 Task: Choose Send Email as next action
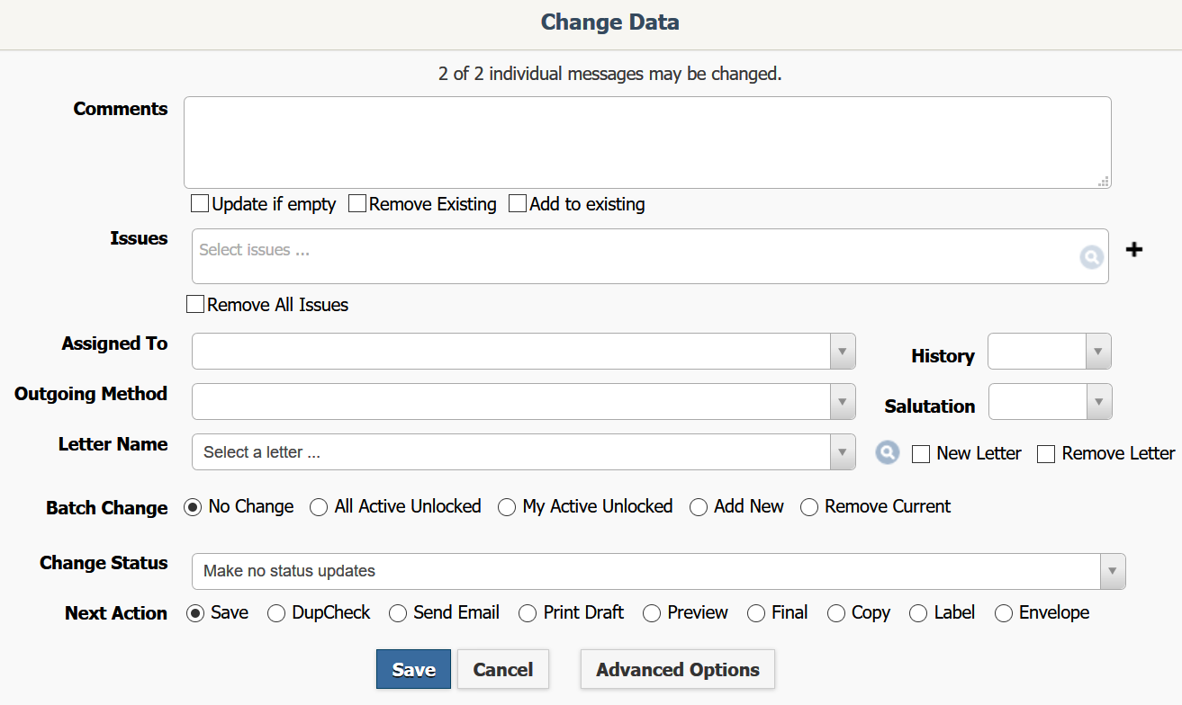pyautogui.click(x=398, y=613)
